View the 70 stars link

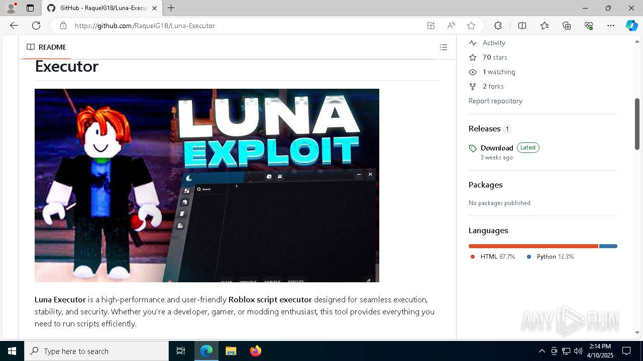click(495, 57)
